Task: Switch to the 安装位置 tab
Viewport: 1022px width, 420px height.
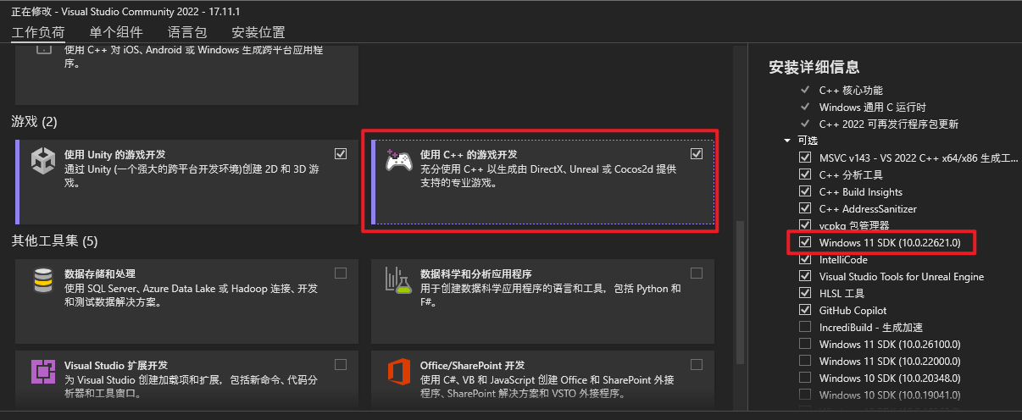Action: pos(258,32)
